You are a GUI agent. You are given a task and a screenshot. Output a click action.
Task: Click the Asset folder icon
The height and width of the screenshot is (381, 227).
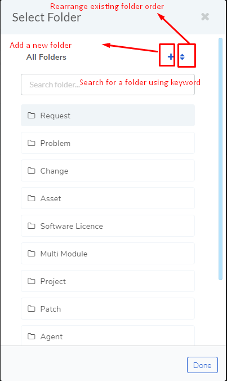32,198
